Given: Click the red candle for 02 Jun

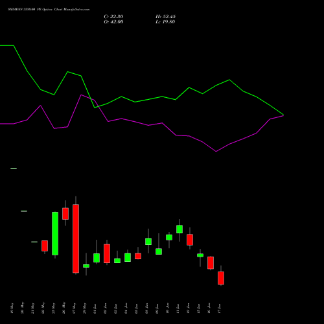Looking at the screenshot, I should pyautogui.click(x=107, y=253).
